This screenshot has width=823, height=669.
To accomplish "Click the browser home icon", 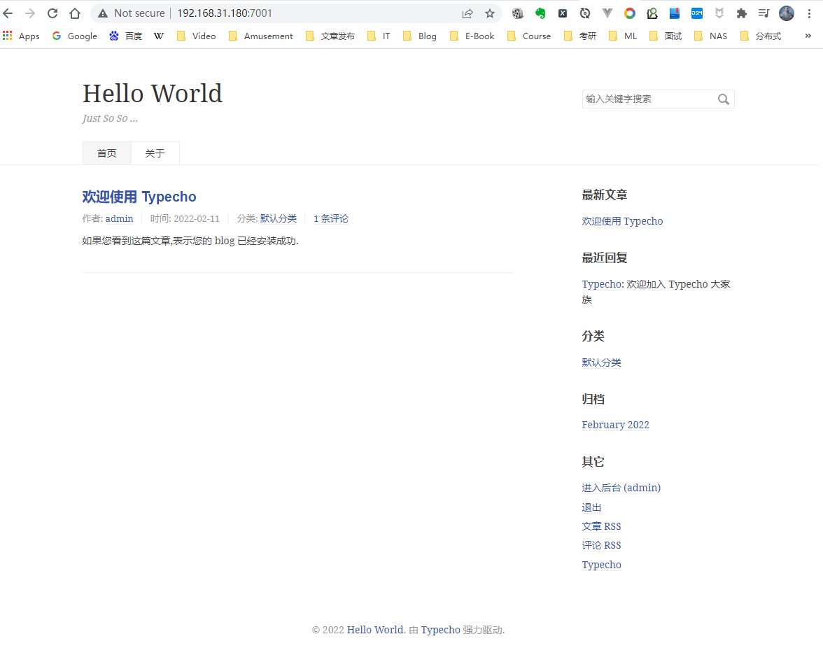I will [75, 13].
